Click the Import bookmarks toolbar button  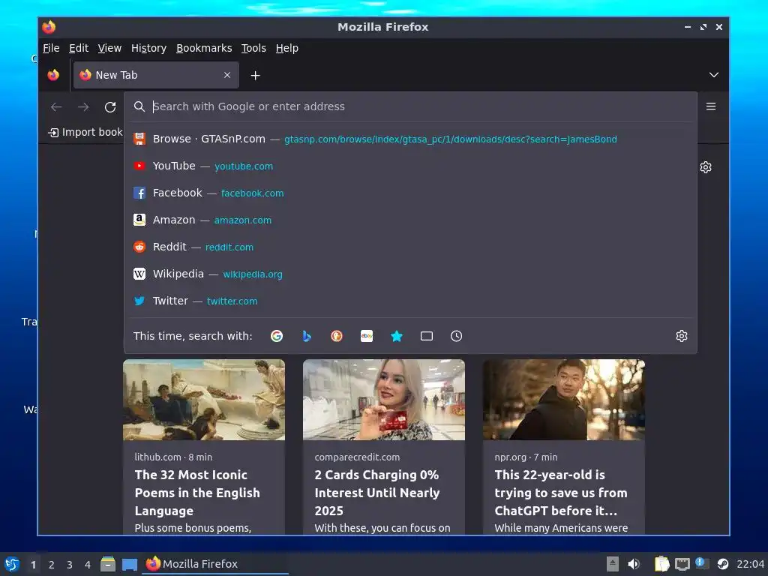click(85, 132)
